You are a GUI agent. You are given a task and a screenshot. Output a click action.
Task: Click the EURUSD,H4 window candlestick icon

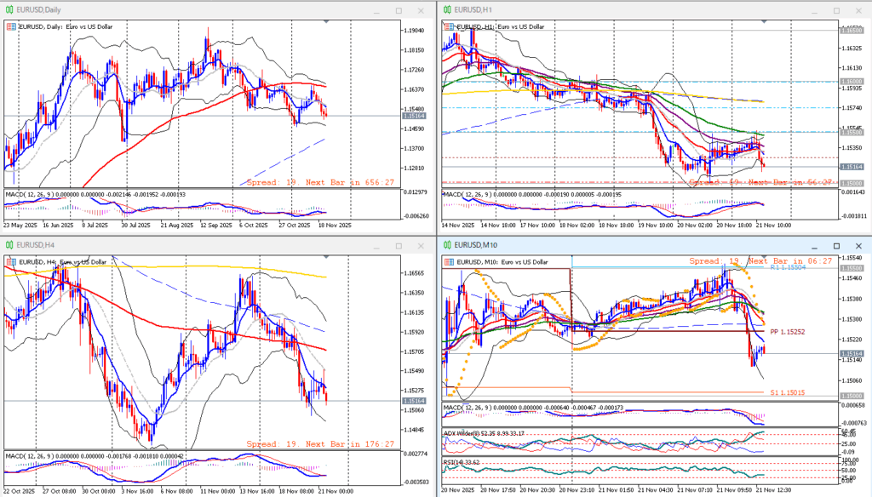[10, 245]
